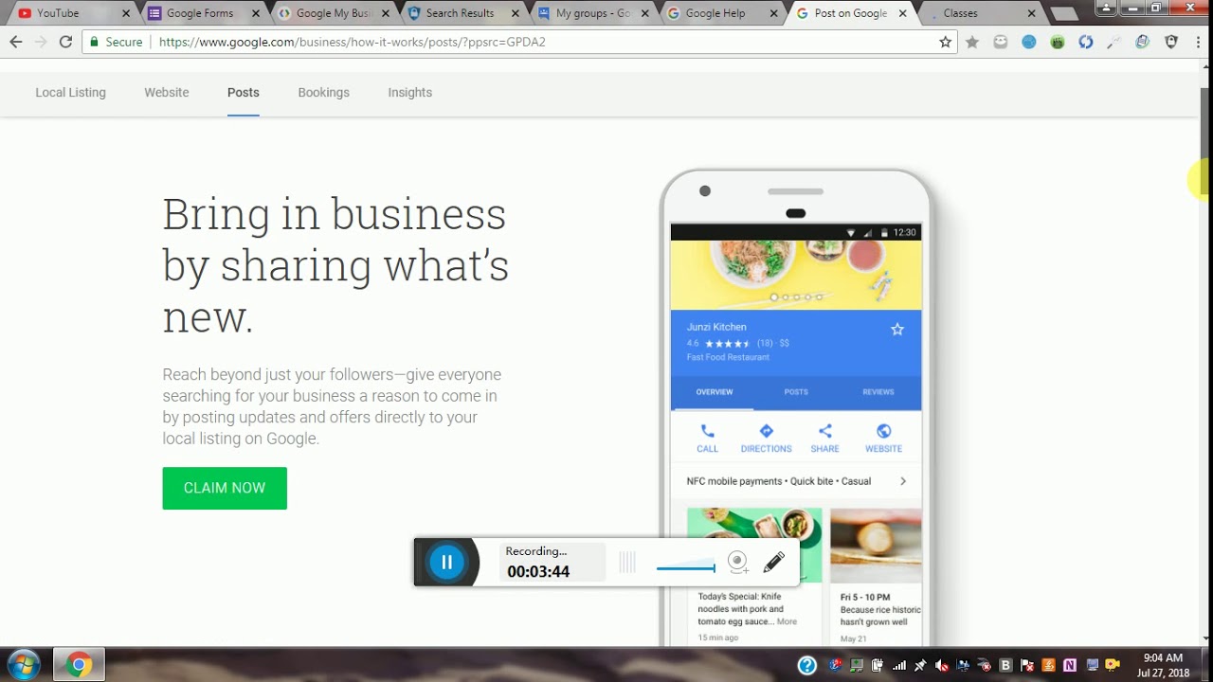Click the Java tray icon

click(1049, 665)
